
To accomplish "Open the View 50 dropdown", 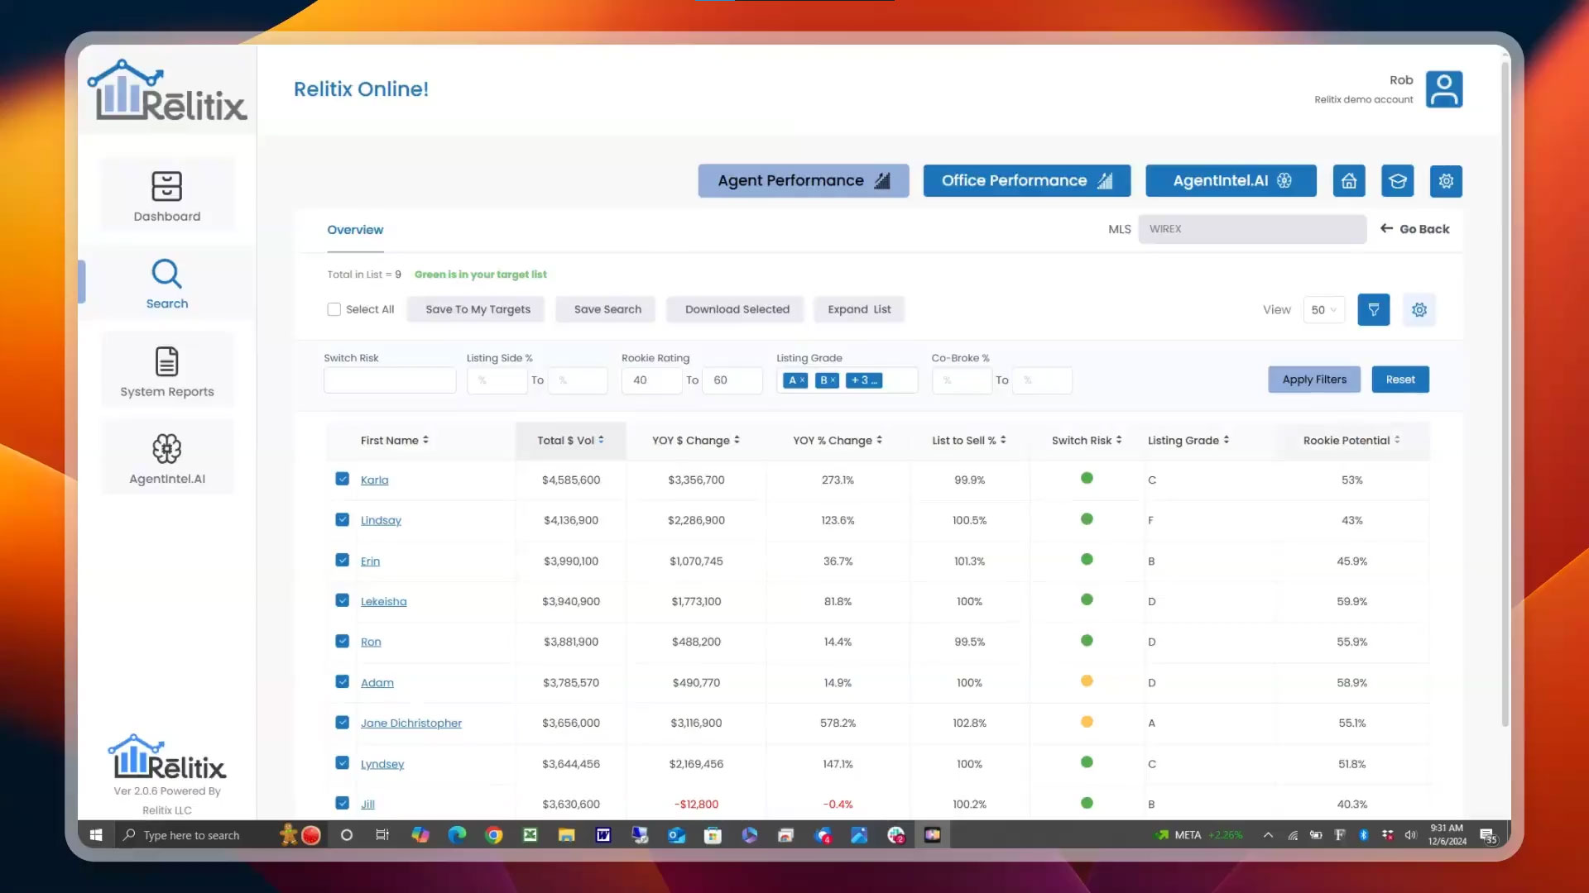I will [1324, 310].
